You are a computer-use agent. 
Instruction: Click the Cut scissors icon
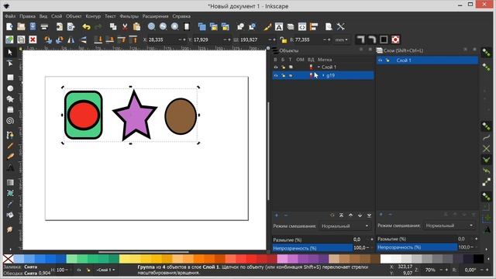coord(125,26)
